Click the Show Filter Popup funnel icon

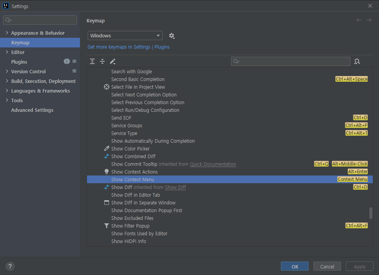click(x=106, y=226)
